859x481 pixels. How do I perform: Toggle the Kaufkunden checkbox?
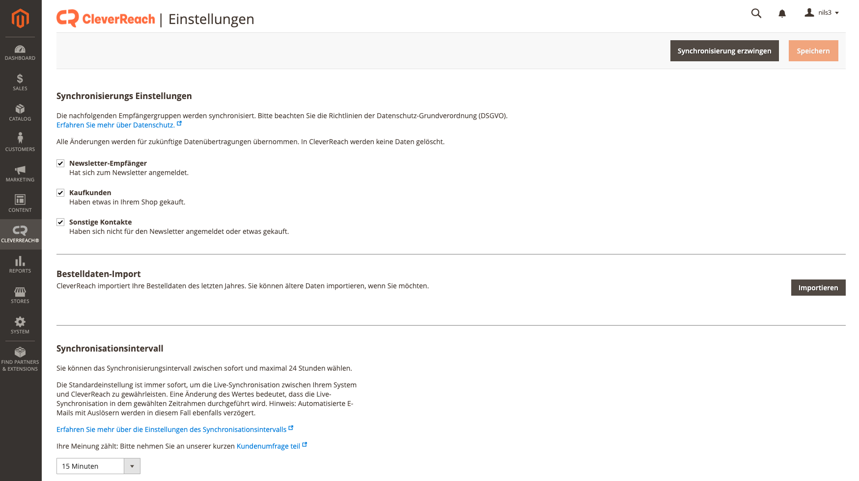pos(60,193)
